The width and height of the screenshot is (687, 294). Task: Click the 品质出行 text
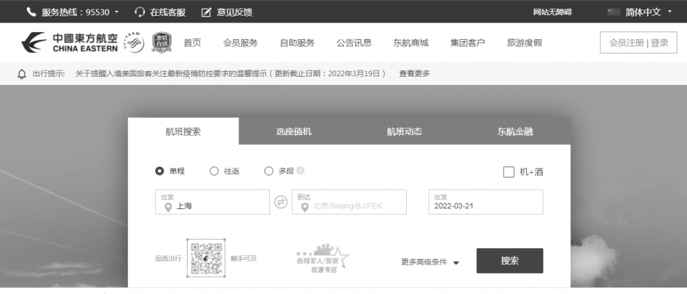pyautogui.click(x=168, y=258)
